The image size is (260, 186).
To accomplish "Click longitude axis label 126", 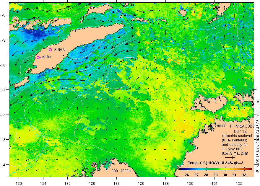I will pos(92,183).
